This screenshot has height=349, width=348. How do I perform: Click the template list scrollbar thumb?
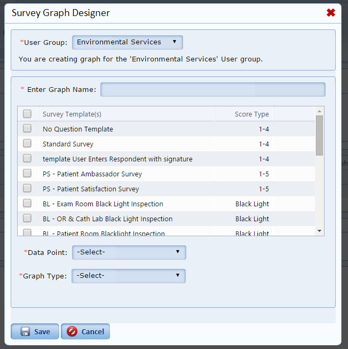tap(319, 135)
